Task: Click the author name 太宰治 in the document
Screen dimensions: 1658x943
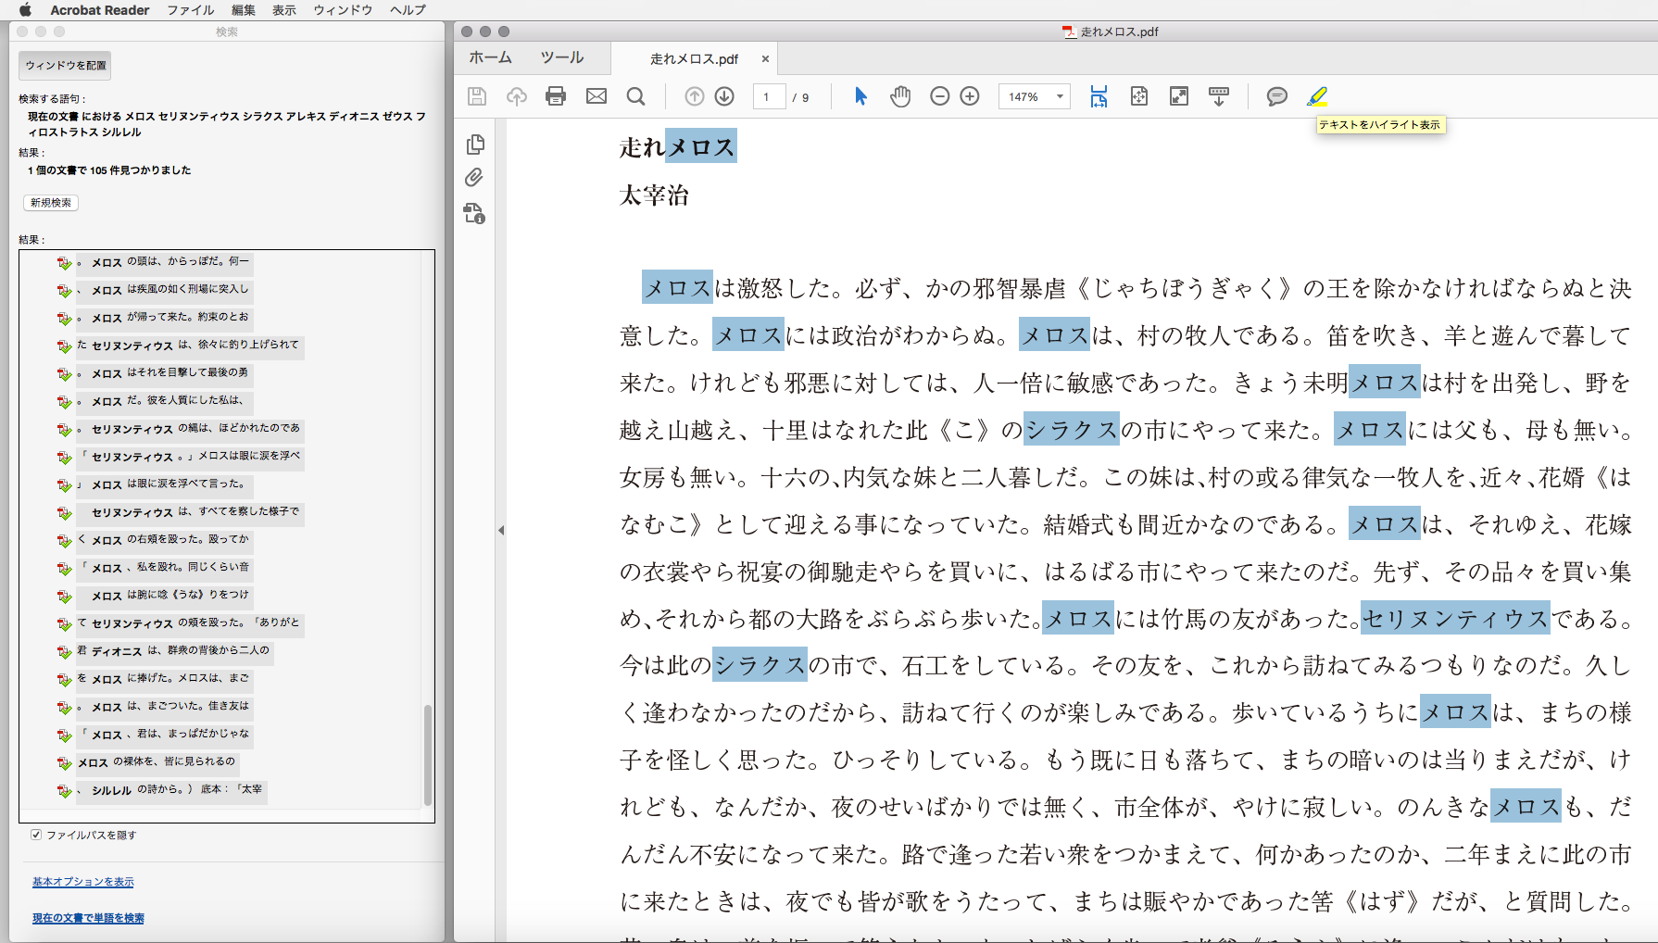Action: point(654,195)
